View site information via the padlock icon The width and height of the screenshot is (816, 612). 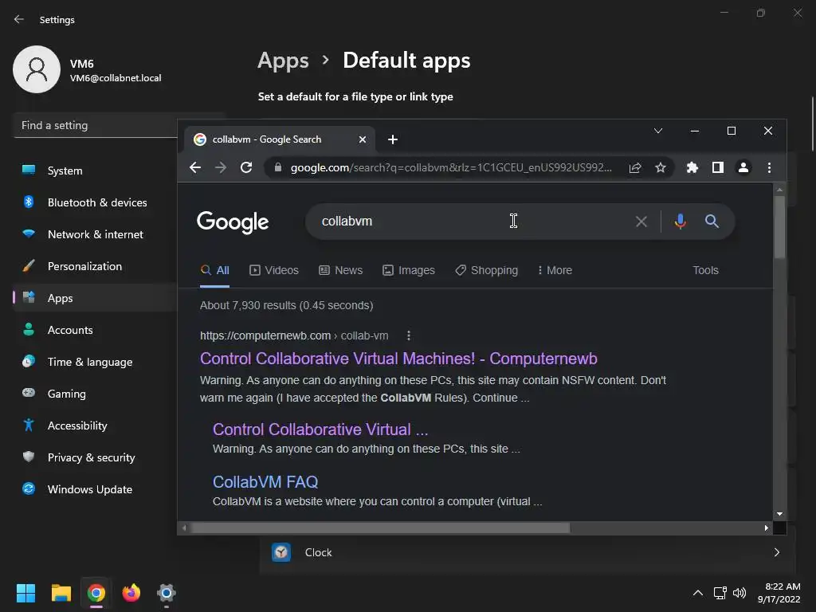coord(278,167)
